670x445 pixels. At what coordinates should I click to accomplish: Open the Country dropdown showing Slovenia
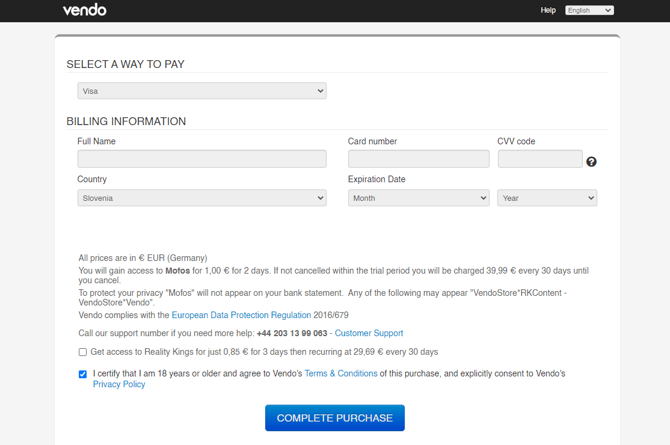[x=201, y=198]
